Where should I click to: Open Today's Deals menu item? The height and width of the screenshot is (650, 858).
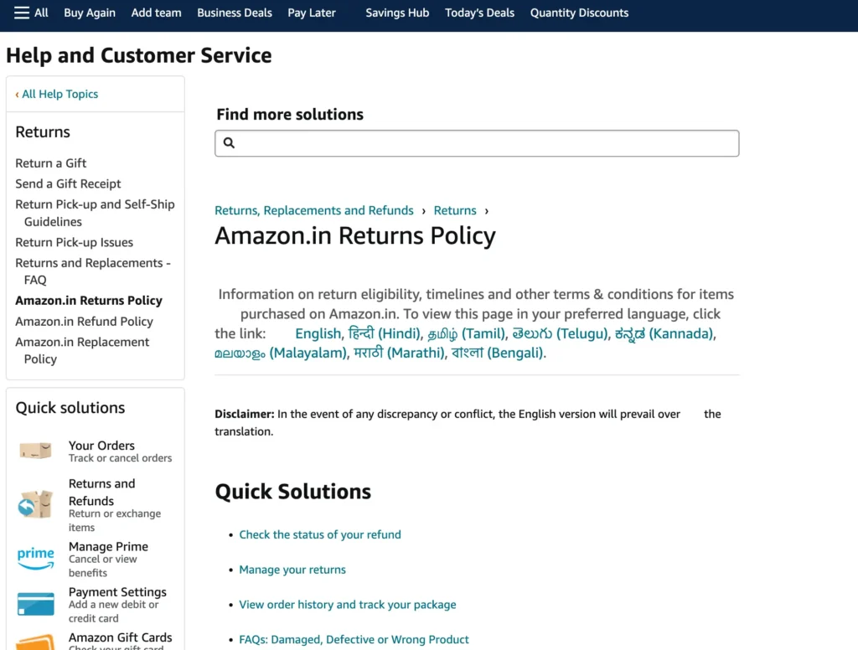(479, 13)
